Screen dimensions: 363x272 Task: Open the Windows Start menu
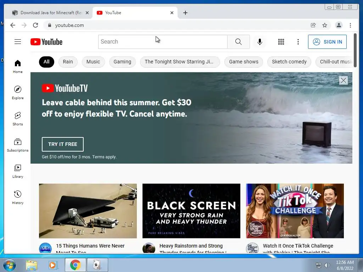[x=10, y=265]
